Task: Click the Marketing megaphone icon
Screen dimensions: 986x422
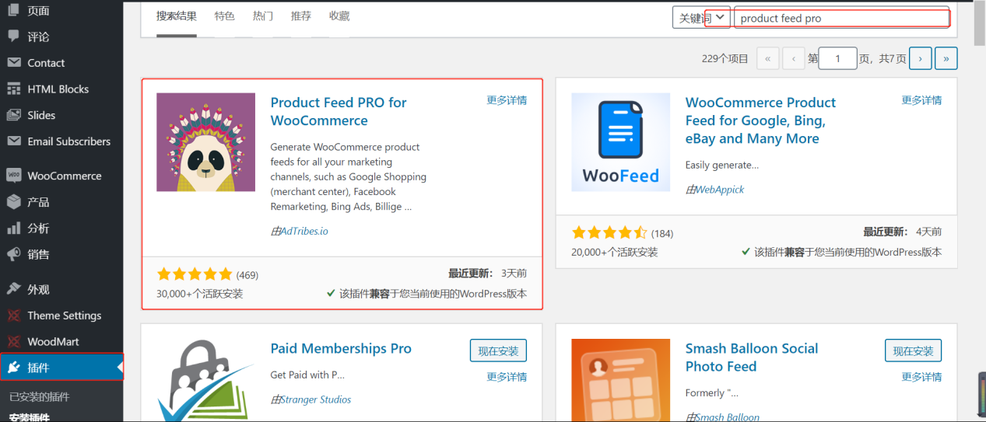Action: click(x=13, y=254)
